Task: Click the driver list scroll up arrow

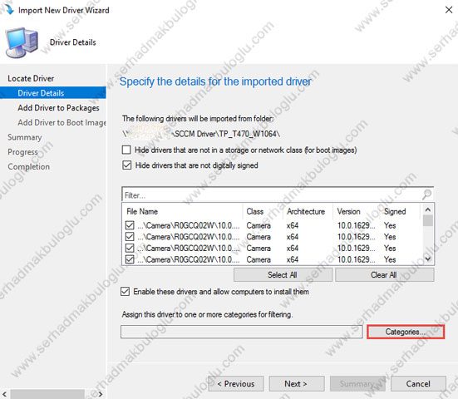Action: [x=428, y=209]
